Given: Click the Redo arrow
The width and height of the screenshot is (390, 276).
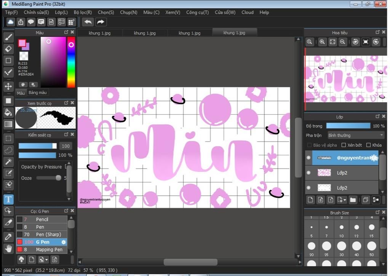Looking at the screenshot, I should click(101, 22).
